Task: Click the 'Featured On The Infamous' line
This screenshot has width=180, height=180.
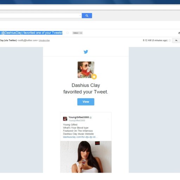Action: 78,131
